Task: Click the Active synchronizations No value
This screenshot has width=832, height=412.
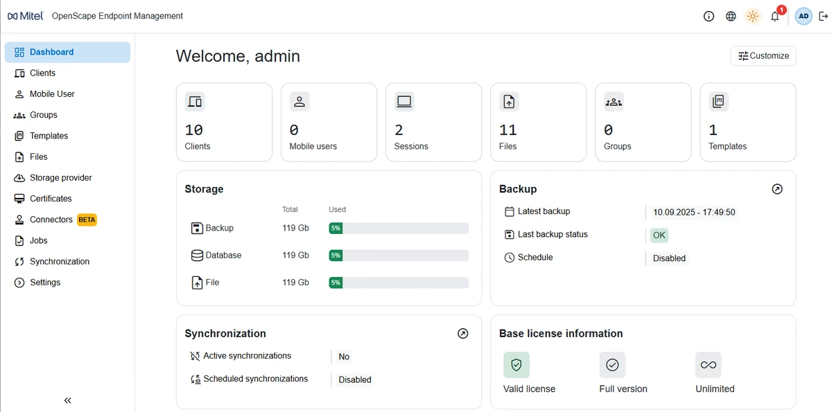Action: [x=344, y=357]
